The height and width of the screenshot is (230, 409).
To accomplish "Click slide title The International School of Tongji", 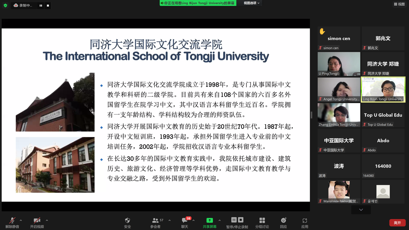I will tap(156, 56).
